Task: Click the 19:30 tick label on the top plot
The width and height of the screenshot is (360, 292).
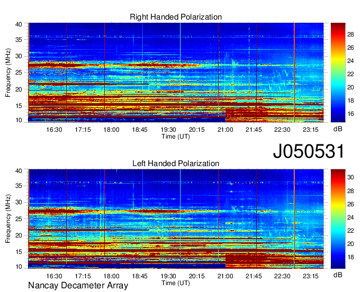Action: tap(168, 130)
